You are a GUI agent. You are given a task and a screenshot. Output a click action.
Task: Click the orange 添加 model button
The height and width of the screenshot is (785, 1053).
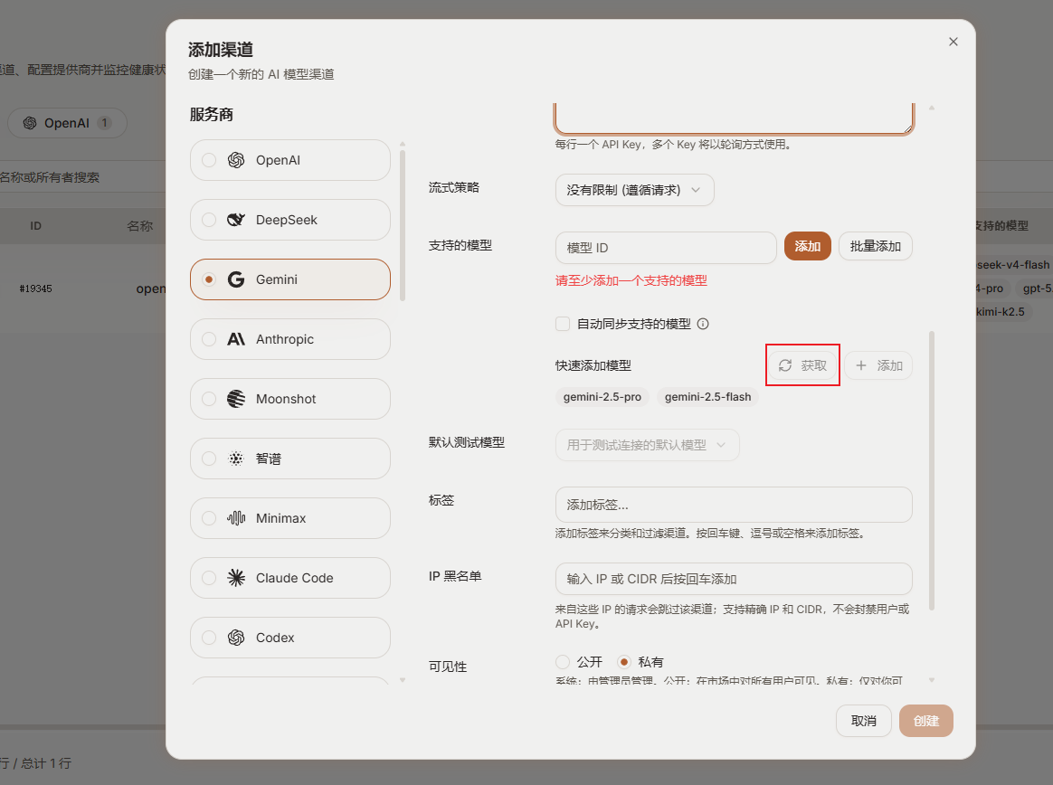tap(807, 247)
